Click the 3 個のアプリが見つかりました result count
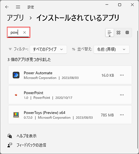Viewport: 139px width, 154px height. (29, 59)
